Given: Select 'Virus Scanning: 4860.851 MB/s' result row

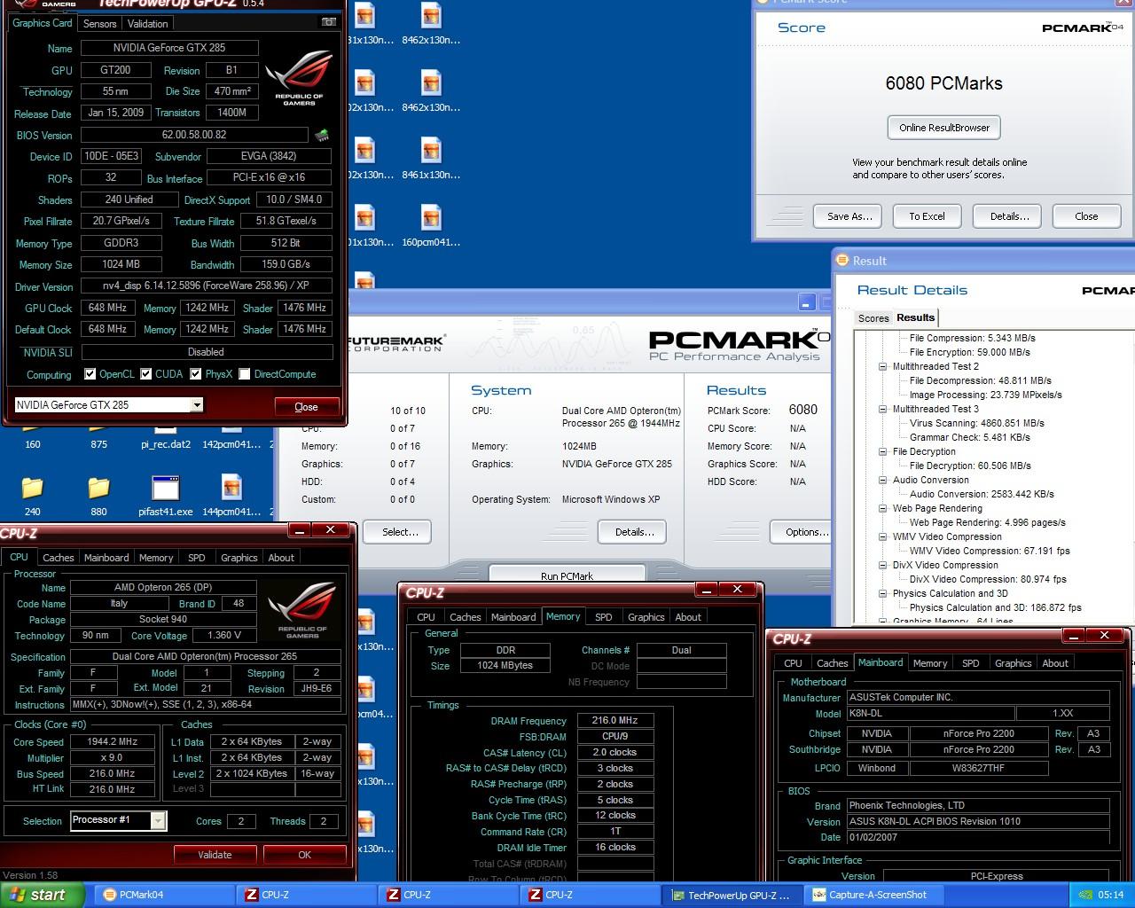Looking at the screenshot, I should coord(976,423).
